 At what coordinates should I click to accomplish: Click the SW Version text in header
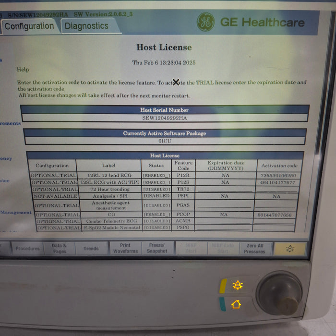coord(103,14)
